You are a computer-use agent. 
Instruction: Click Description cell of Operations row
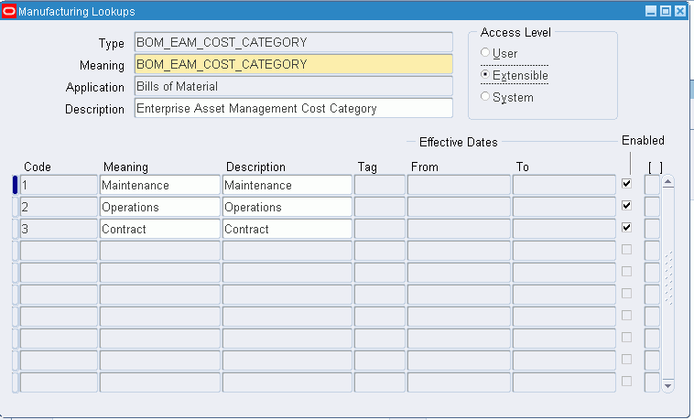click(287, 207)
